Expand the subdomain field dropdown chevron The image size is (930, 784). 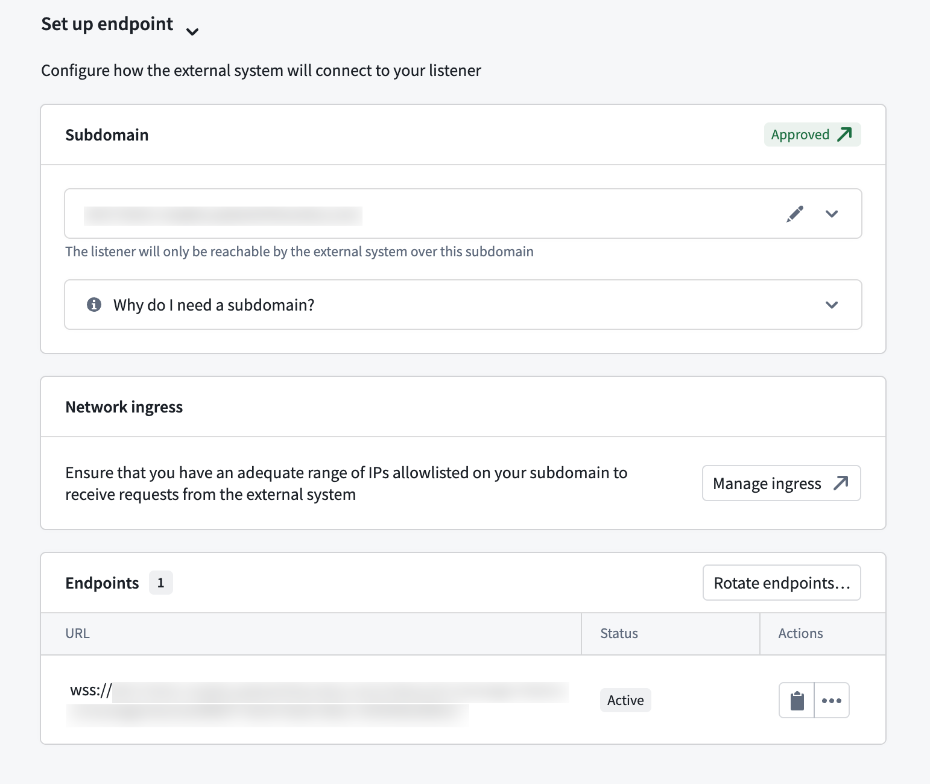point(832,213)
